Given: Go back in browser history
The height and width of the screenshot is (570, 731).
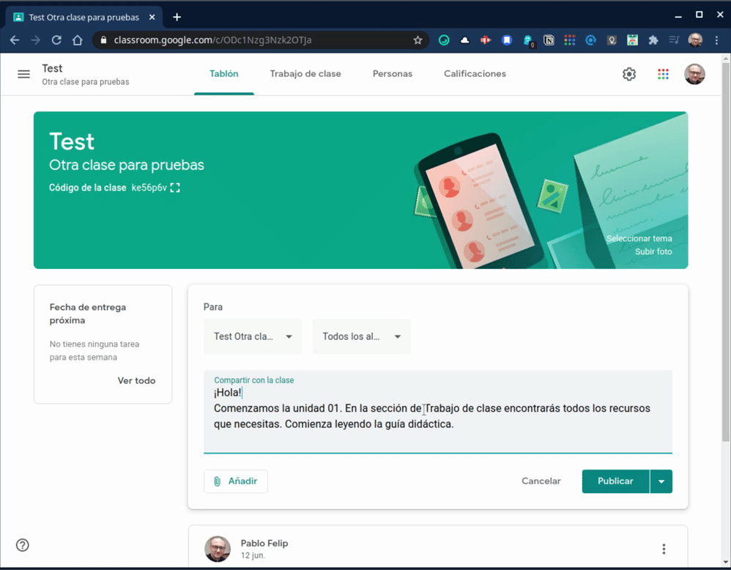Looking at the screenshot, I should tap(15, 40).
